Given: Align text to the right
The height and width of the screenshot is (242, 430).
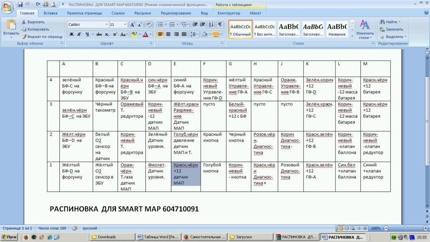Looking at the screenshot, I should (x=176, y=34).
